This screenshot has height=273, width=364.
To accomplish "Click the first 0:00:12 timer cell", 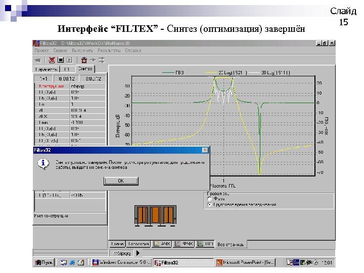I will (67, 79).
